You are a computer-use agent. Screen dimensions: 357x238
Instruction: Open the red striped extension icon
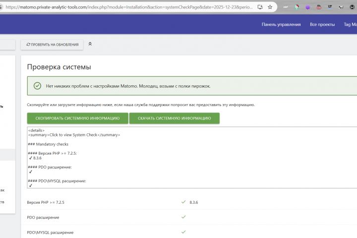click(x=319, y=7)
